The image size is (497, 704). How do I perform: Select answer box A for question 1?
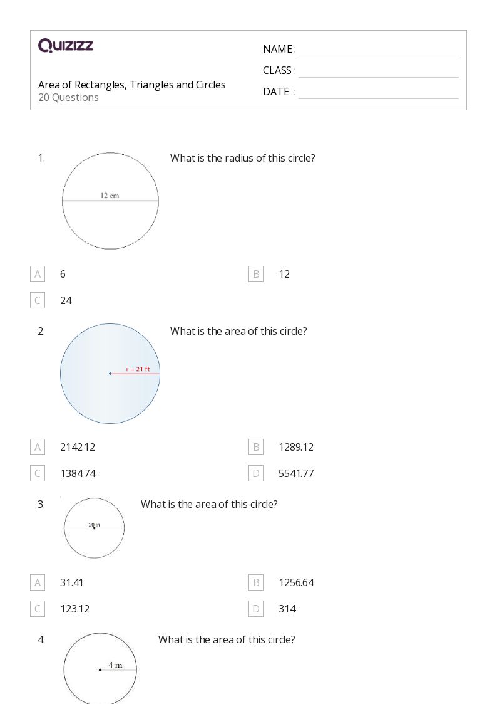point(38,274)
